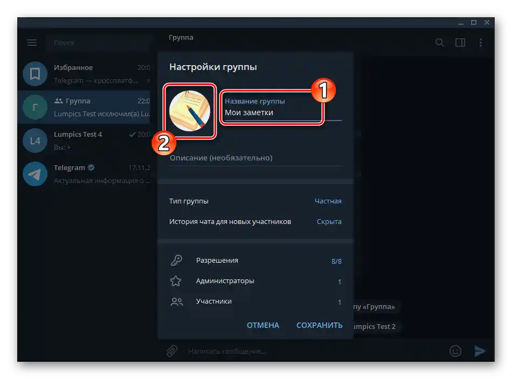Click the paperclip attachment icon
The height and width of the screenshot is (379, 512).
pyautogui.click(x=172, y=350)
